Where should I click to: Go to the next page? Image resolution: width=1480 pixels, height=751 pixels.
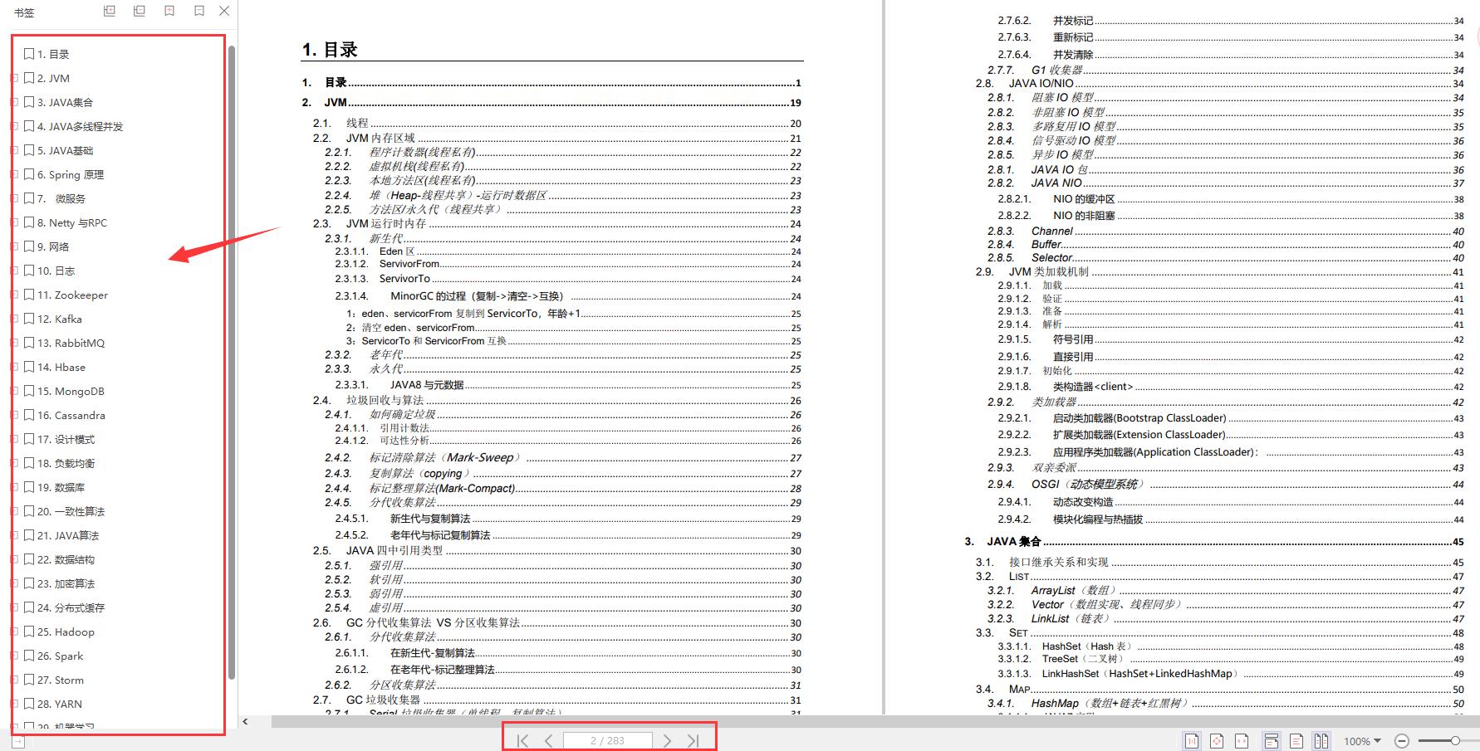(x=667, y=740)
